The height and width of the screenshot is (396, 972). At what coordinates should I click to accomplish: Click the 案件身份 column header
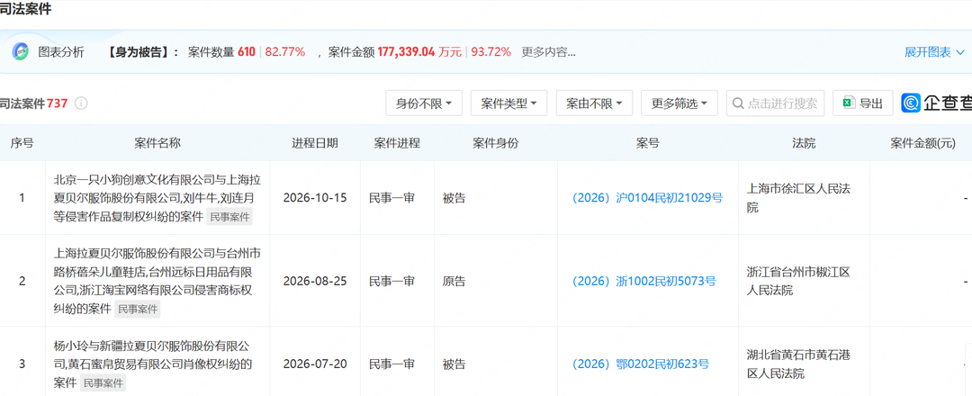[x=495, y=143]
